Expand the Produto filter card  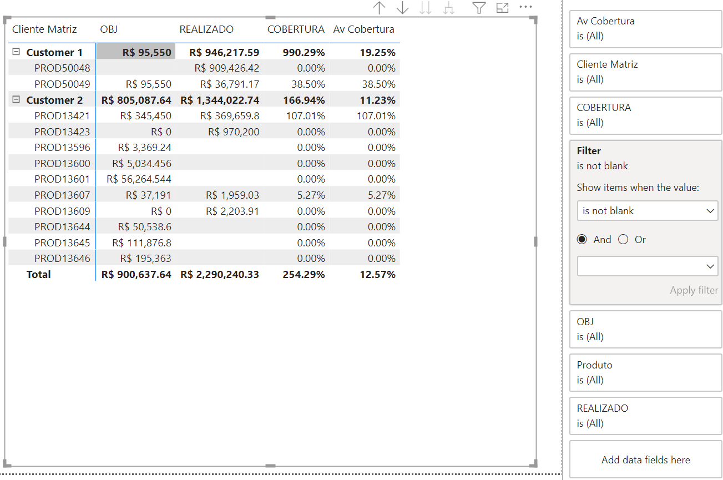click(646, 373)
